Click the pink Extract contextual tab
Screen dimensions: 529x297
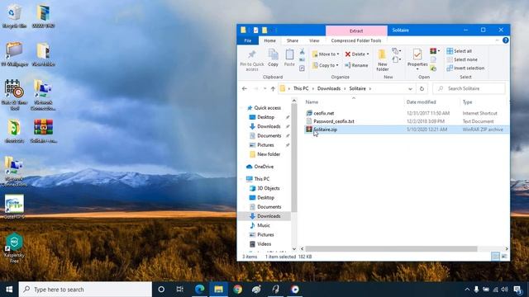(x=356, y=31)
